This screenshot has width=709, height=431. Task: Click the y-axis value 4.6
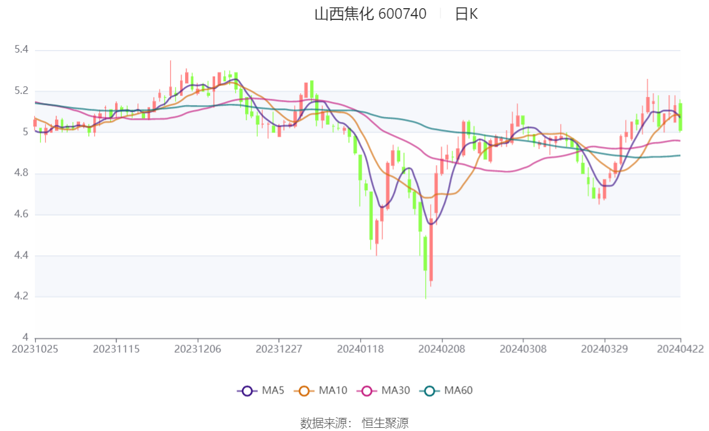21,214
